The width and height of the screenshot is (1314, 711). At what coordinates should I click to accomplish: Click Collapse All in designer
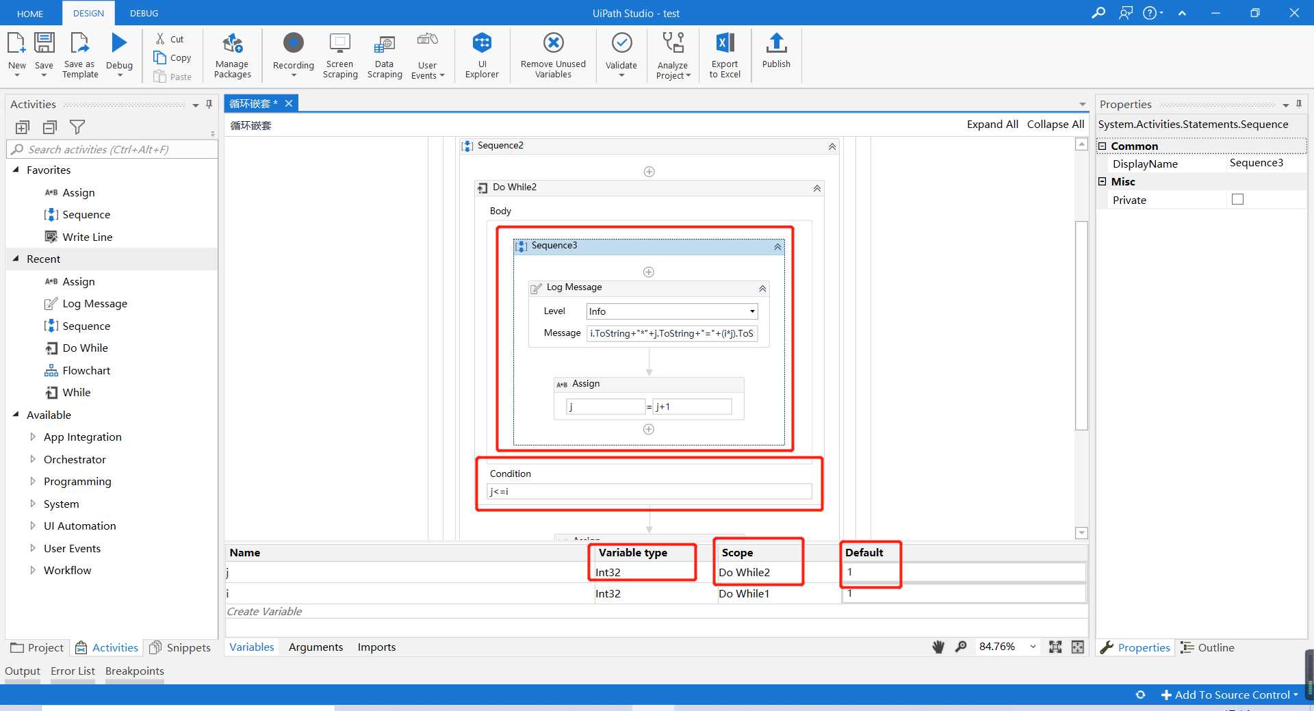[x=1055, y=124]
